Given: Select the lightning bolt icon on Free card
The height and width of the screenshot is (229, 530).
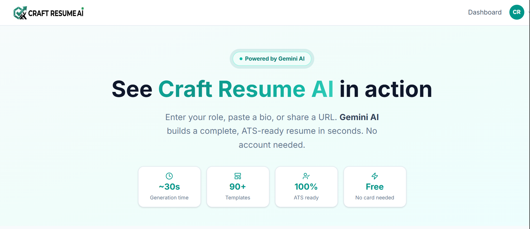Looking at the screenshot, I should (x=375, y=176).
